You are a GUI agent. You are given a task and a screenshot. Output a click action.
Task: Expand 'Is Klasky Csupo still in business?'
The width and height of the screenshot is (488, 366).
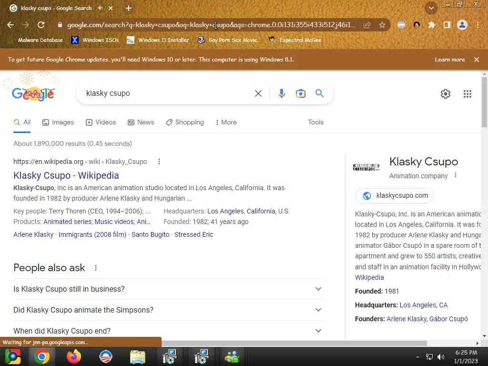pos(168,289)
